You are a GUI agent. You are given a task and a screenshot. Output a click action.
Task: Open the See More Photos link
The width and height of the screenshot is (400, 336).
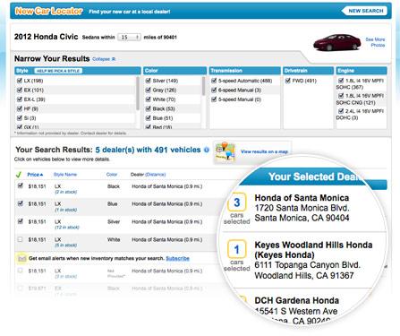375,42
